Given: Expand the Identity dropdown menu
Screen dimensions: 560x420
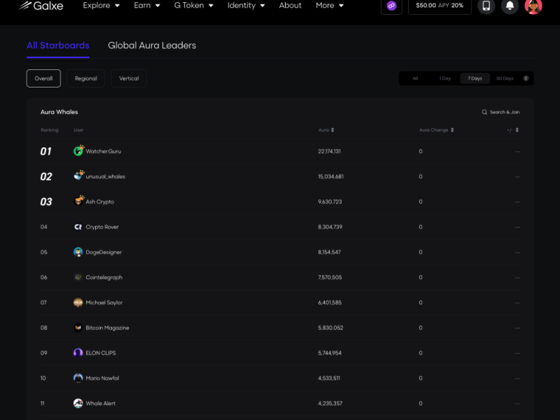Looking at the screenshot, I should (x=246, y=6).
